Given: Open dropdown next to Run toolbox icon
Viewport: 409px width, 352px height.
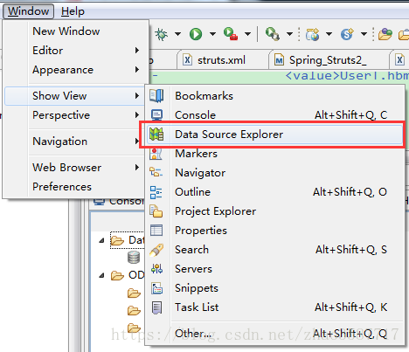Looking at the screenshot, I should [247, 34].
